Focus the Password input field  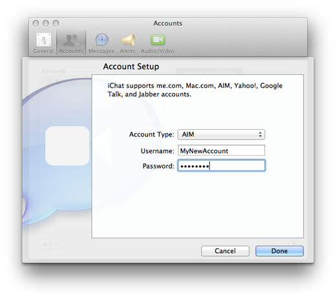(222, 165)
